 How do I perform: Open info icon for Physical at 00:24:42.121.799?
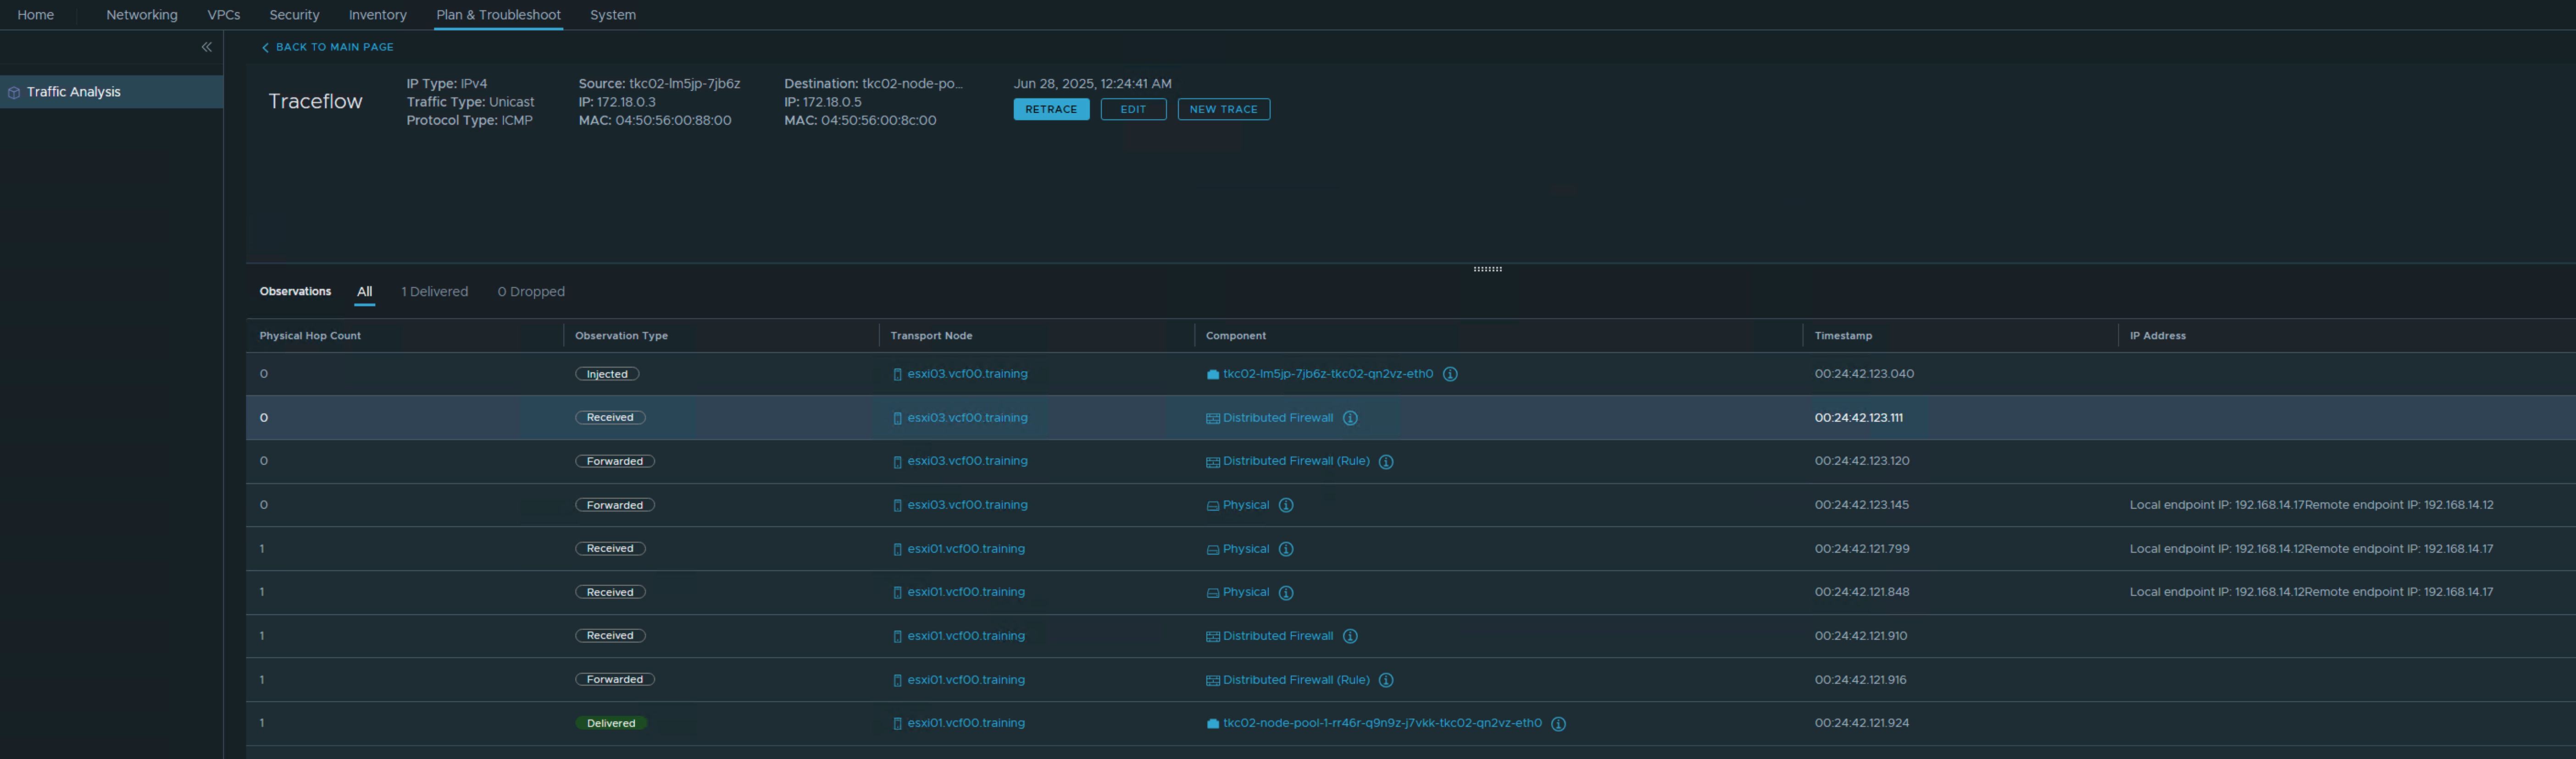point(1286,549)
